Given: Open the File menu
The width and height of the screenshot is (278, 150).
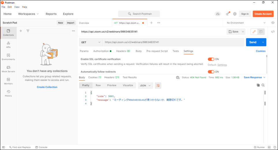Looking at the screenshot, I should [x=3, y=7].
